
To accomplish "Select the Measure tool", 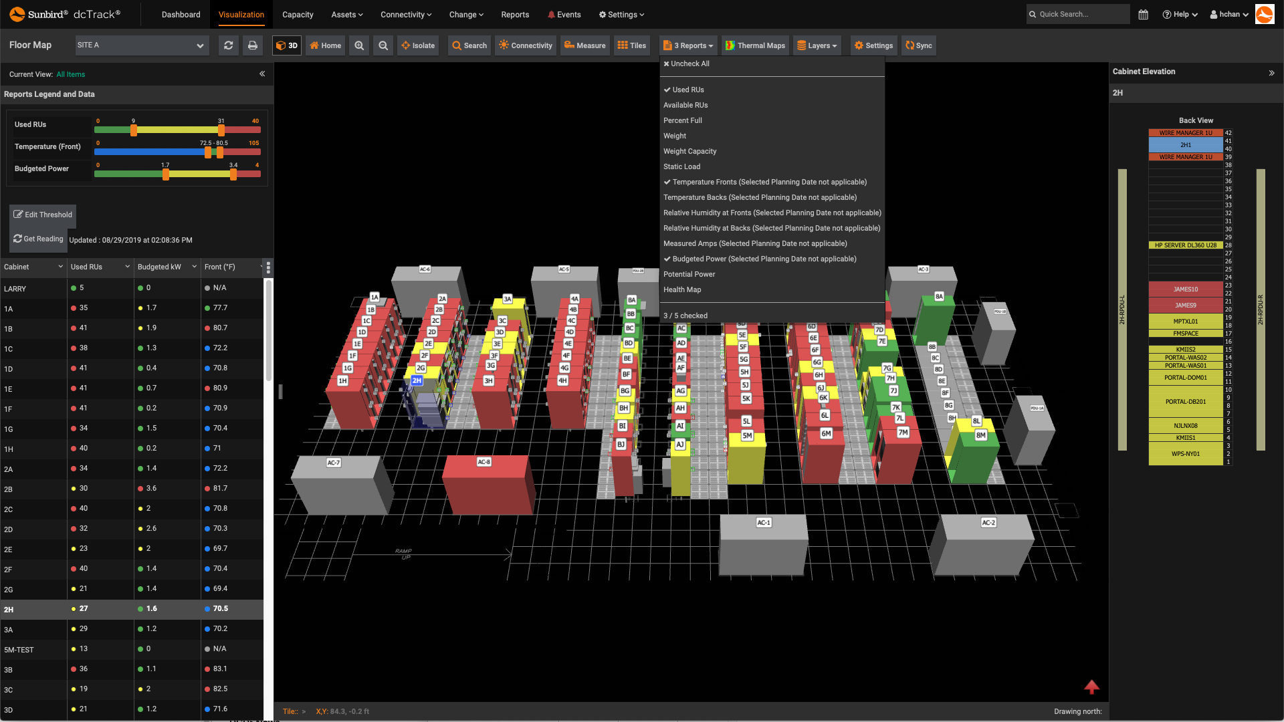I will [585, 45].
